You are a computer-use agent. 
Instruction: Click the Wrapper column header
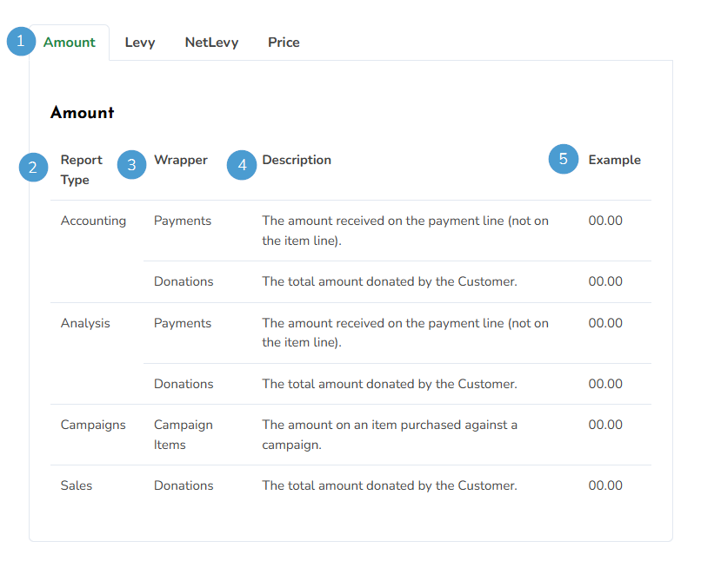(x=181, y=160)
